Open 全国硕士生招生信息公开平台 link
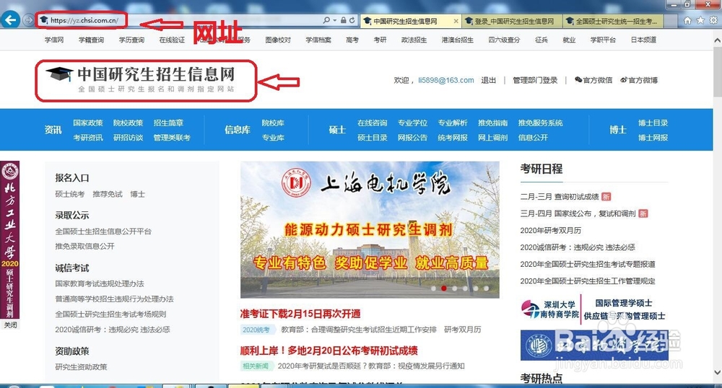The width and height of the screenshot is (722, 388). tap(103, 232)
